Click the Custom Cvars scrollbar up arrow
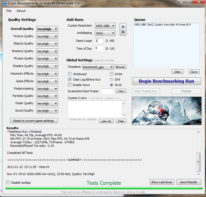This screenshot has width=206, height=197. click(124, 103)
